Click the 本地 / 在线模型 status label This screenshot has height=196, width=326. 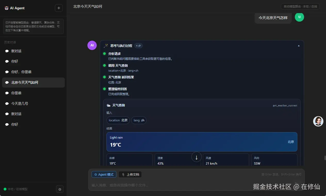click(x=18, y=189)
